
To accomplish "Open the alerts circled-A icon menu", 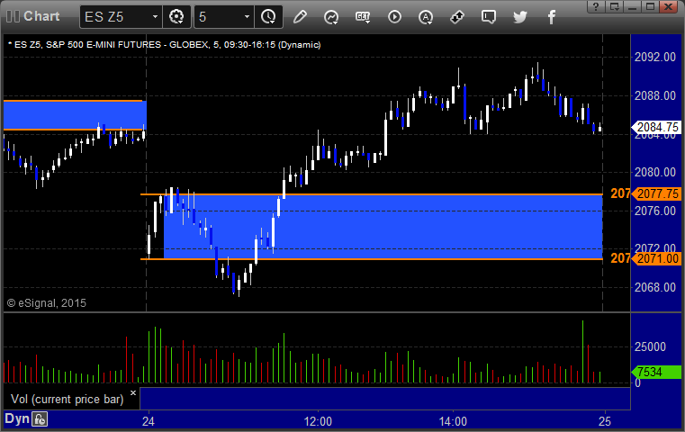I will point(426,17).
